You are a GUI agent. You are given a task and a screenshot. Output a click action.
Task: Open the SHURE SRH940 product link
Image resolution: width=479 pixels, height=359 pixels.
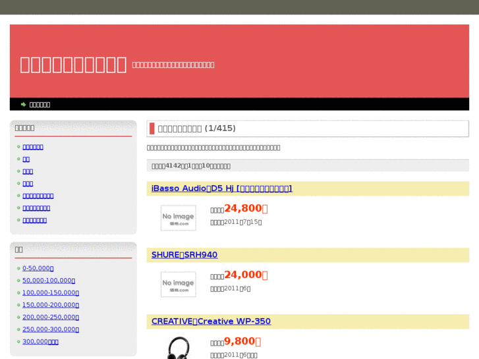coord(184,255)
